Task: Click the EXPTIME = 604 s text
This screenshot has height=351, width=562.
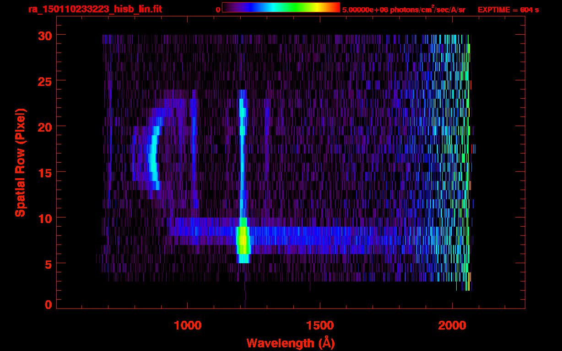Action: click(508, 10)
